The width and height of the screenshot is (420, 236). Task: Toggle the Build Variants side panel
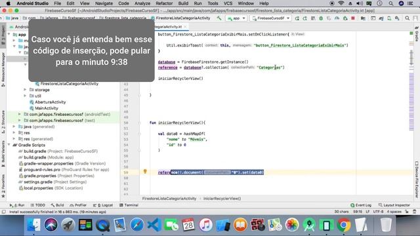(x=3, y=153)
